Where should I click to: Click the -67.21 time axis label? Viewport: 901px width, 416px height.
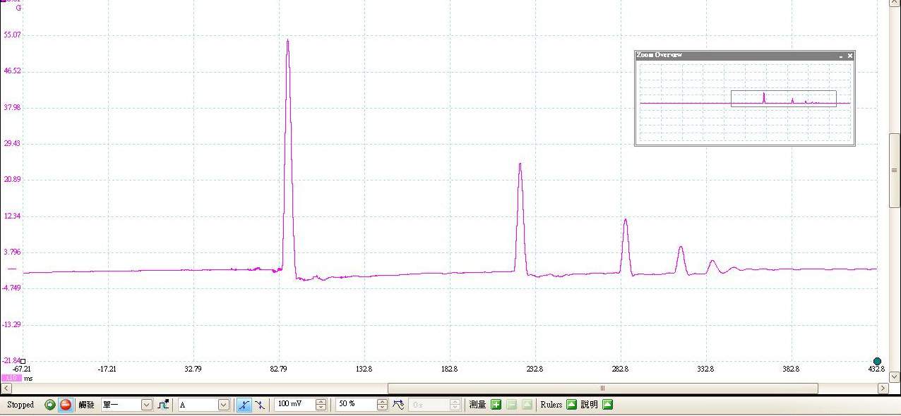coord(22,369)
